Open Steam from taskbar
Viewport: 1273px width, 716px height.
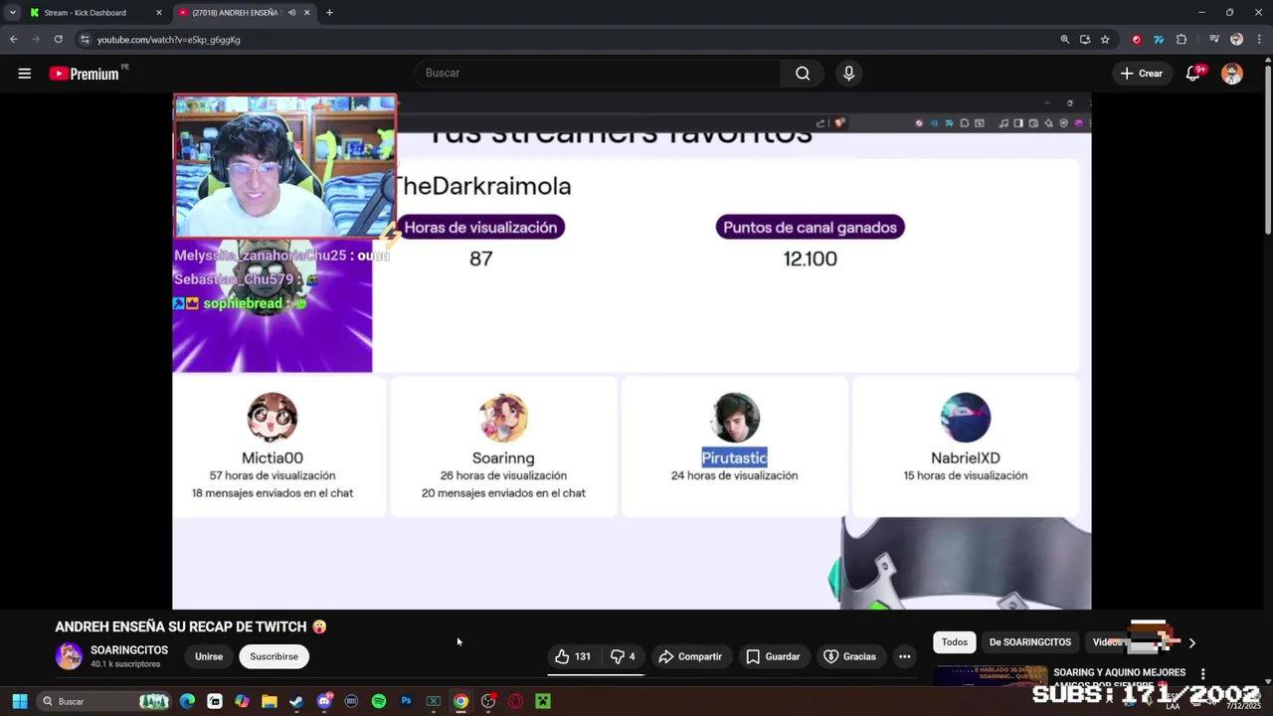(296, 702)
